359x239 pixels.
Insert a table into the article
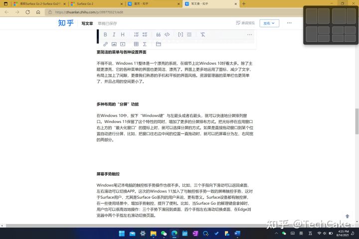coord(136,44)
